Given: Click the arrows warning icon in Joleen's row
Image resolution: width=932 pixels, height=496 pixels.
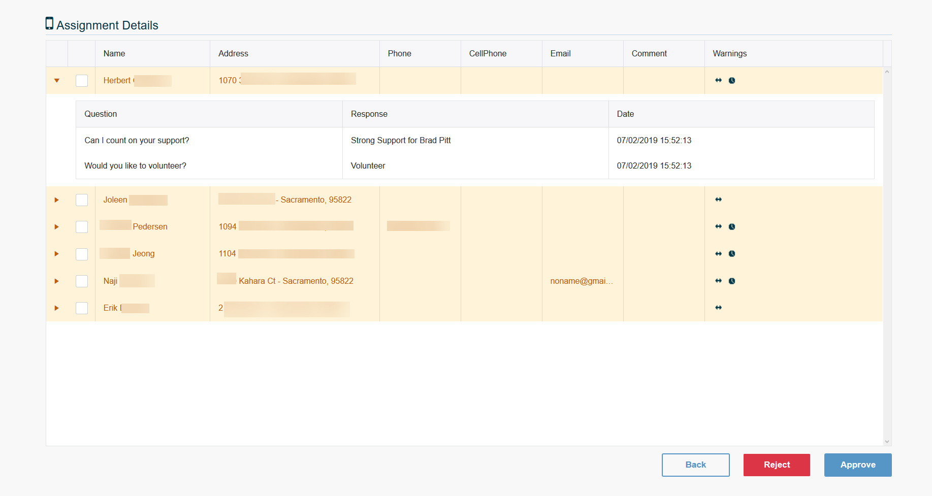Looking at the screenshot, I should [718, 200].
